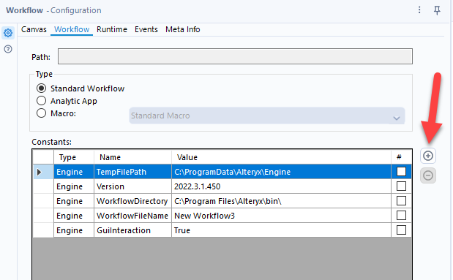Select the Macro radio button

pos(41,113)
